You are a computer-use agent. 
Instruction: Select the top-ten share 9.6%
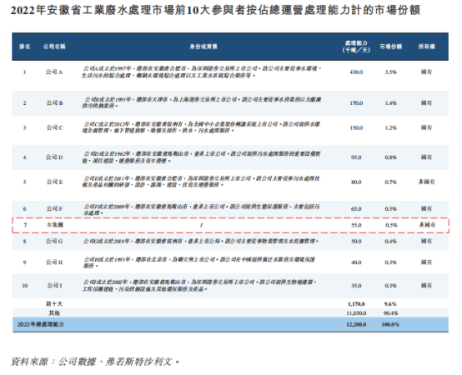pos(390,304)
